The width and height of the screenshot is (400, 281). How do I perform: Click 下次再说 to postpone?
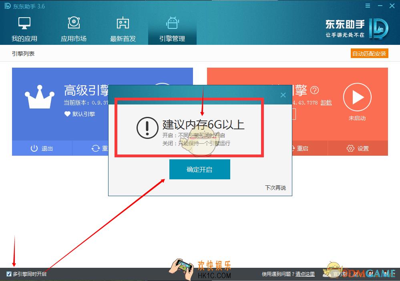(x=275, y=188)
